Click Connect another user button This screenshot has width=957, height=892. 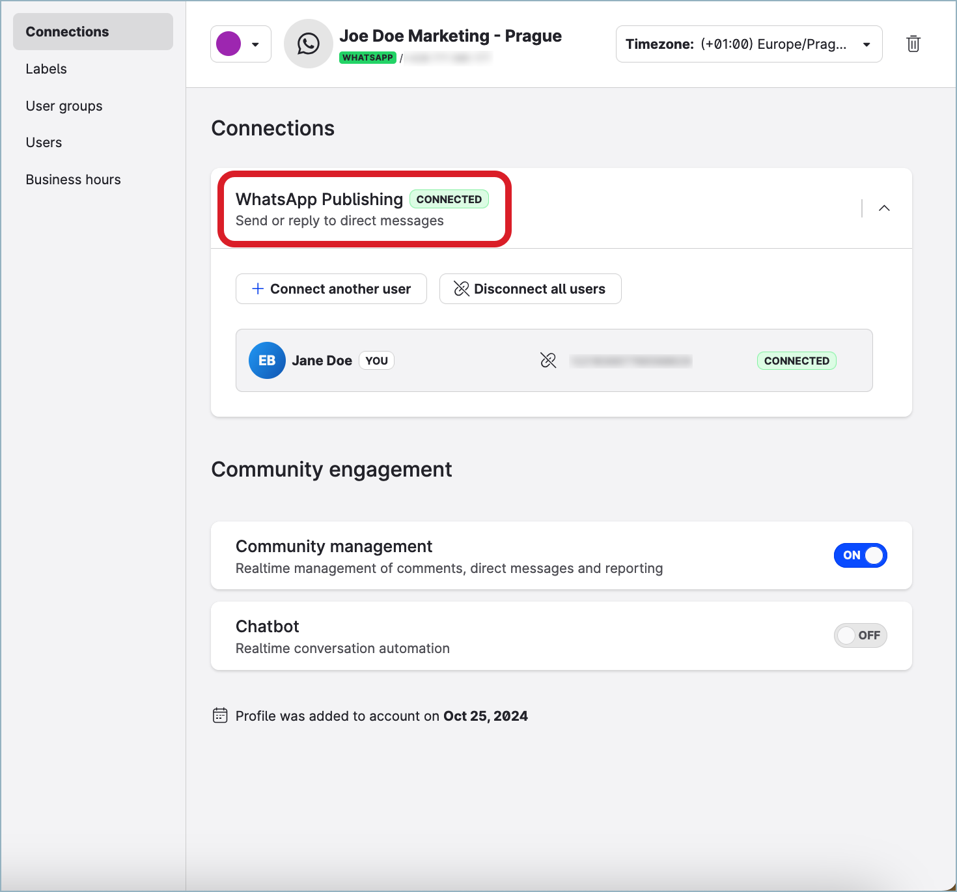click(331, 289)
